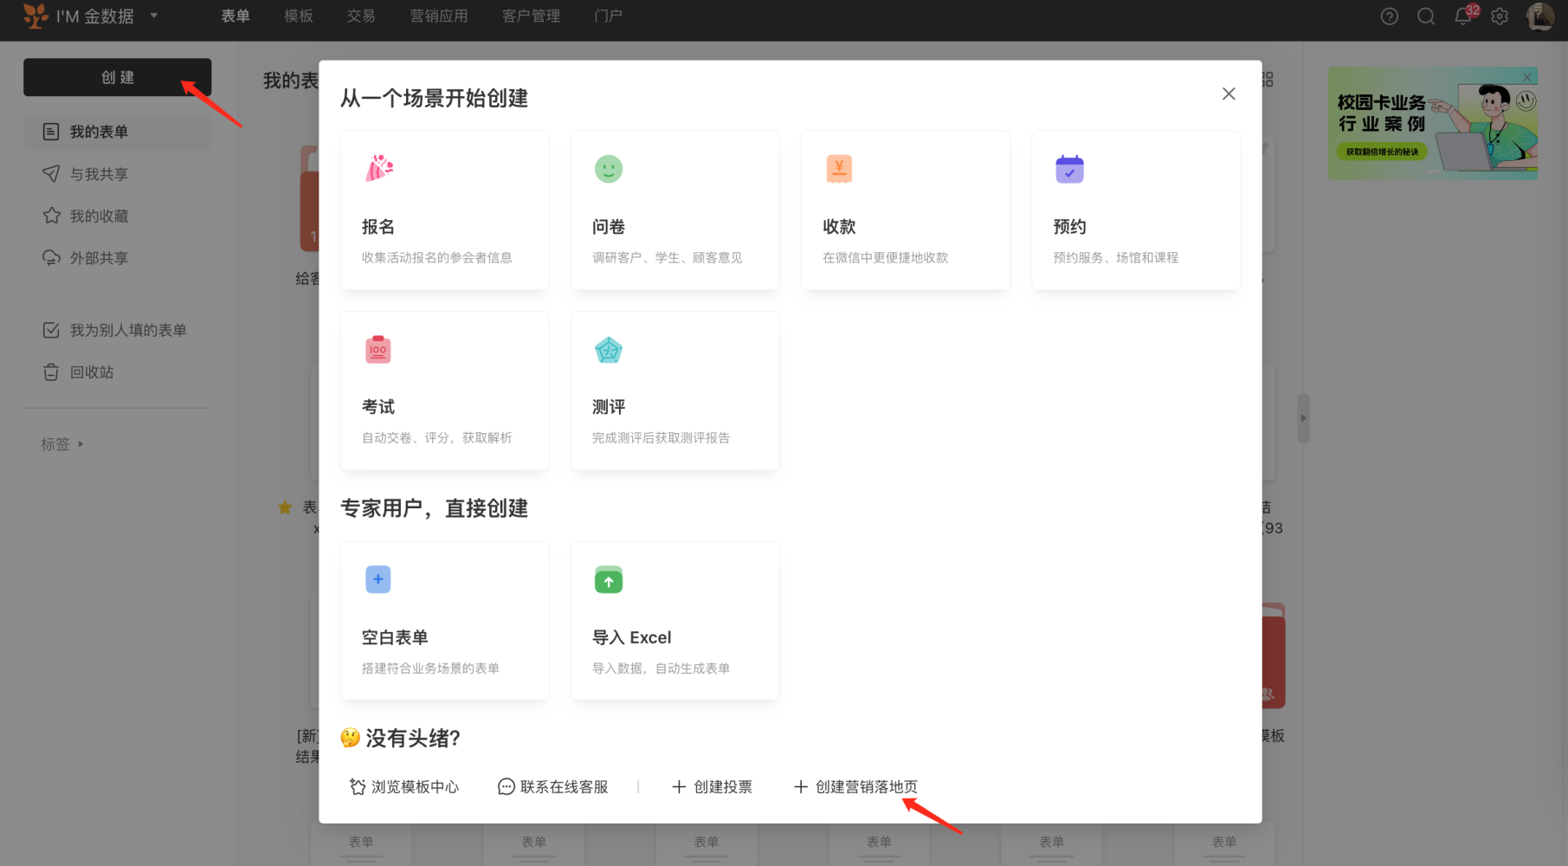Click the 我为别人填的表单 checkbox icon

click(x=51, y=330)
